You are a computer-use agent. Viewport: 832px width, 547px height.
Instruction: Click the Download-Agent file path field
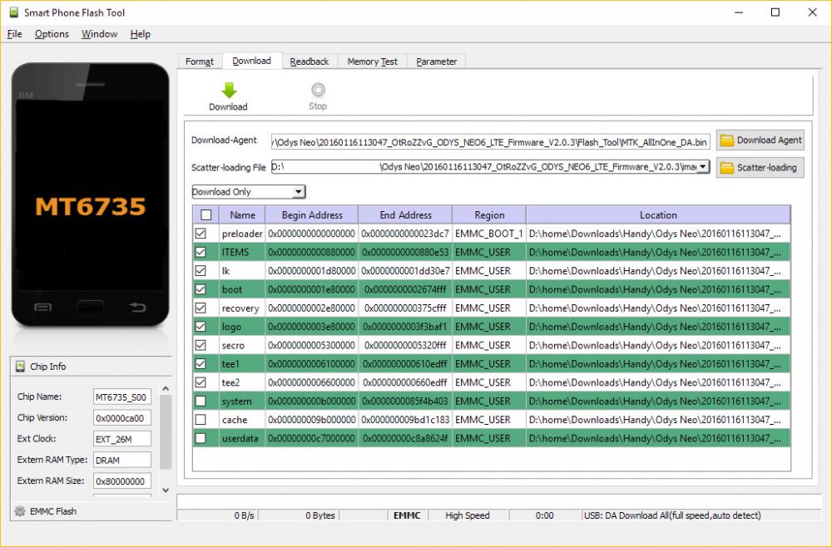click(491, 141)
